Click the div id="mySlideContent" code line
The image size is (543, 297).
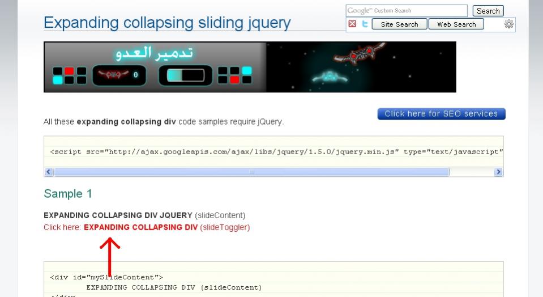click(x=106, y=277)
